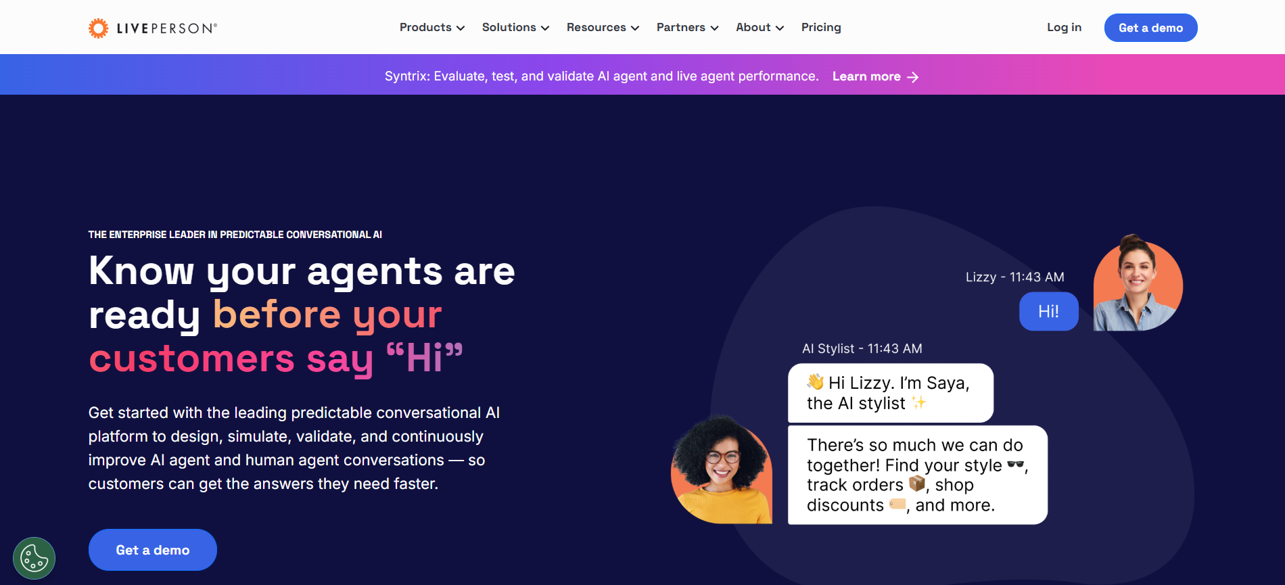This screenshot has width=1285, height=585.
Task: Expand the Products dropdown chevron
Action: click(461, 28)
